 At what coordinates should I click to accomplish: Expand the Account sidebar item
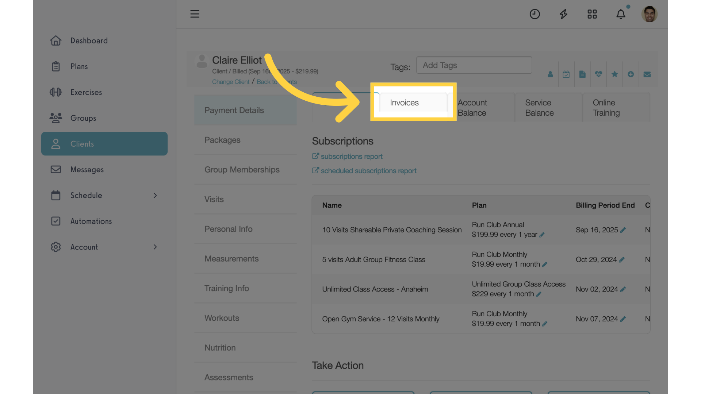[x=155, y=247]
